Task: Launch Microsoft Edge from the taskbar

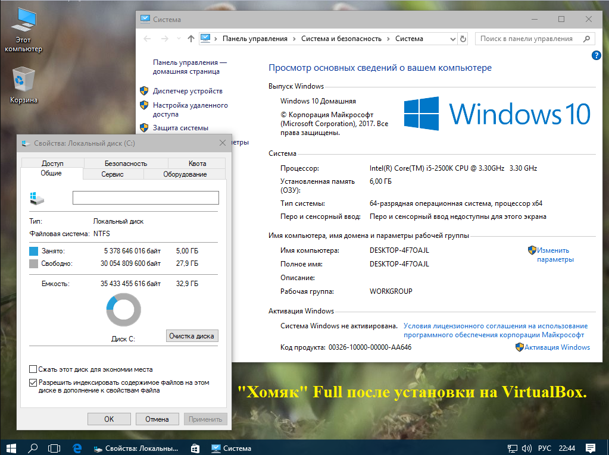Action: coord(77,448)
